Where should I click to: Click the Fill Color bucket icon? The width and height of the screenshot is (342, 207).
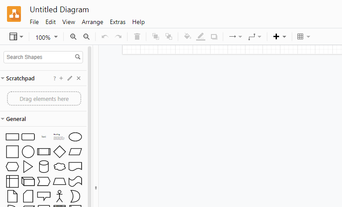(187, 36)
